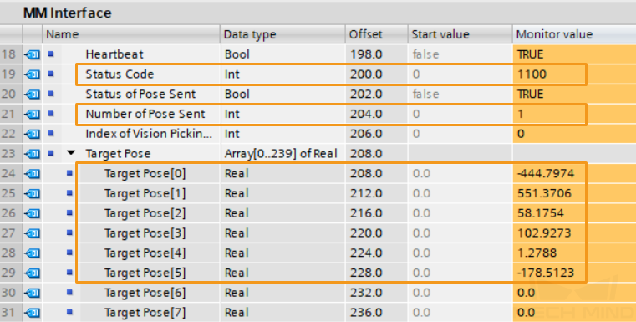
Task: Click the Heartbeat start value false
Action: coord(425,54)
